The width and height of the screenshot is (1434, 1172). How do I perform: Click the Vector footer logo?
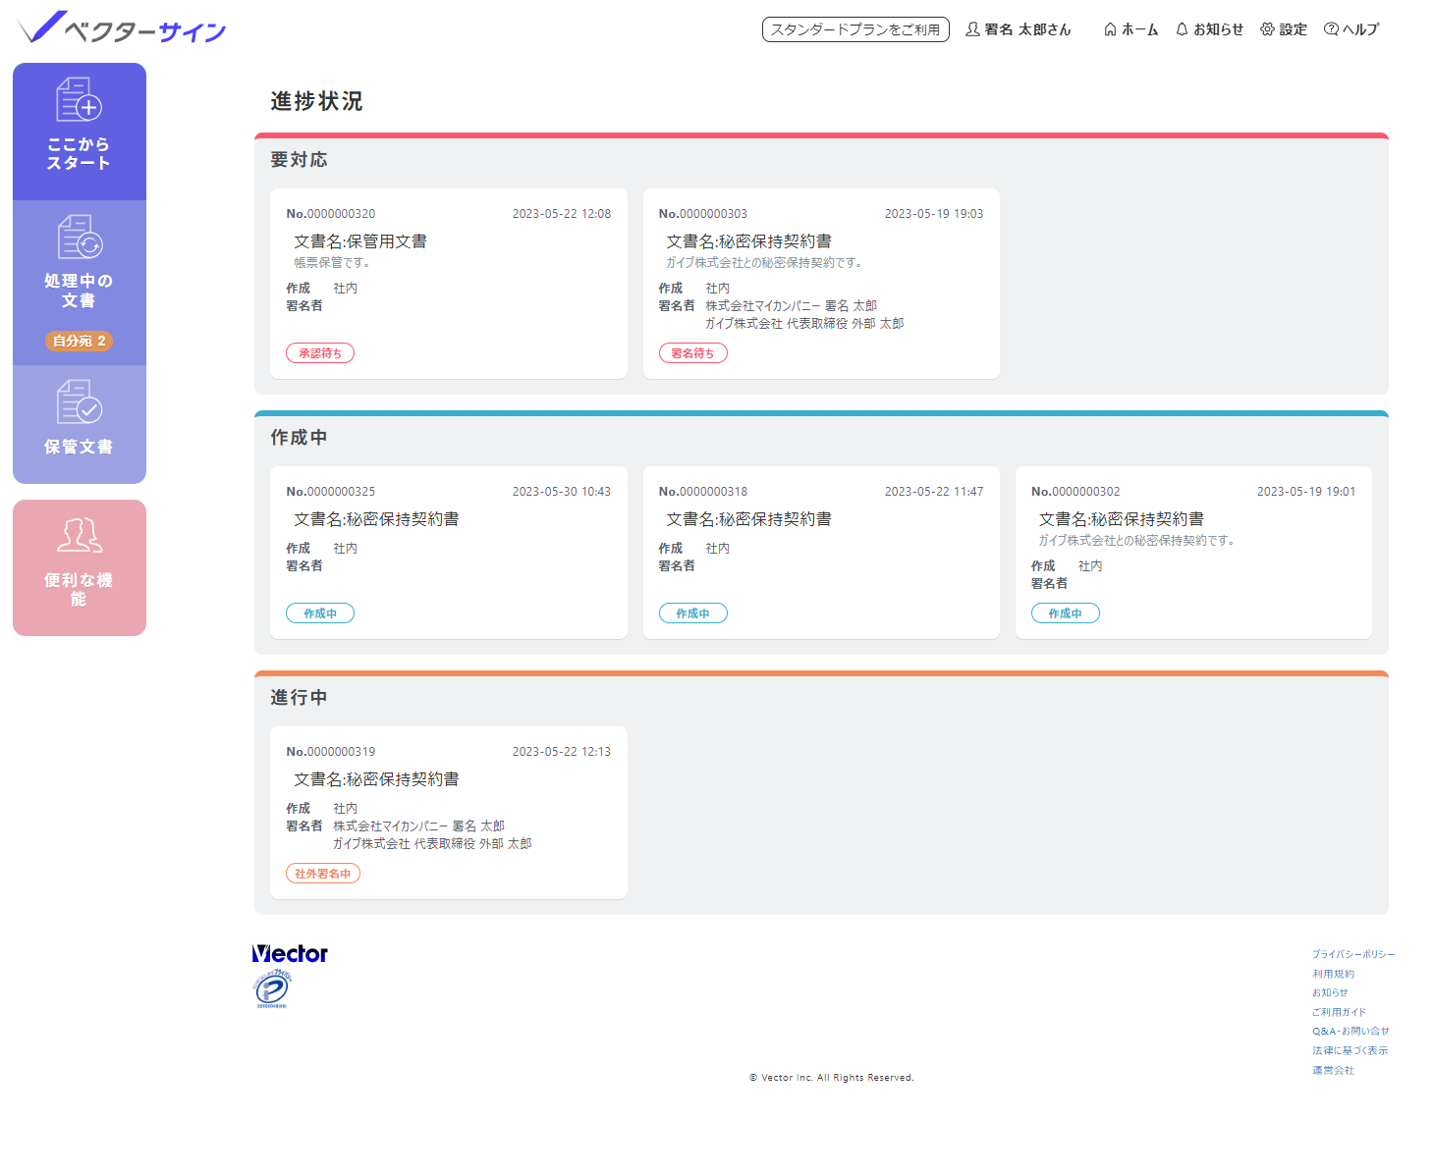pyautogui.click(x=290, y=953)
